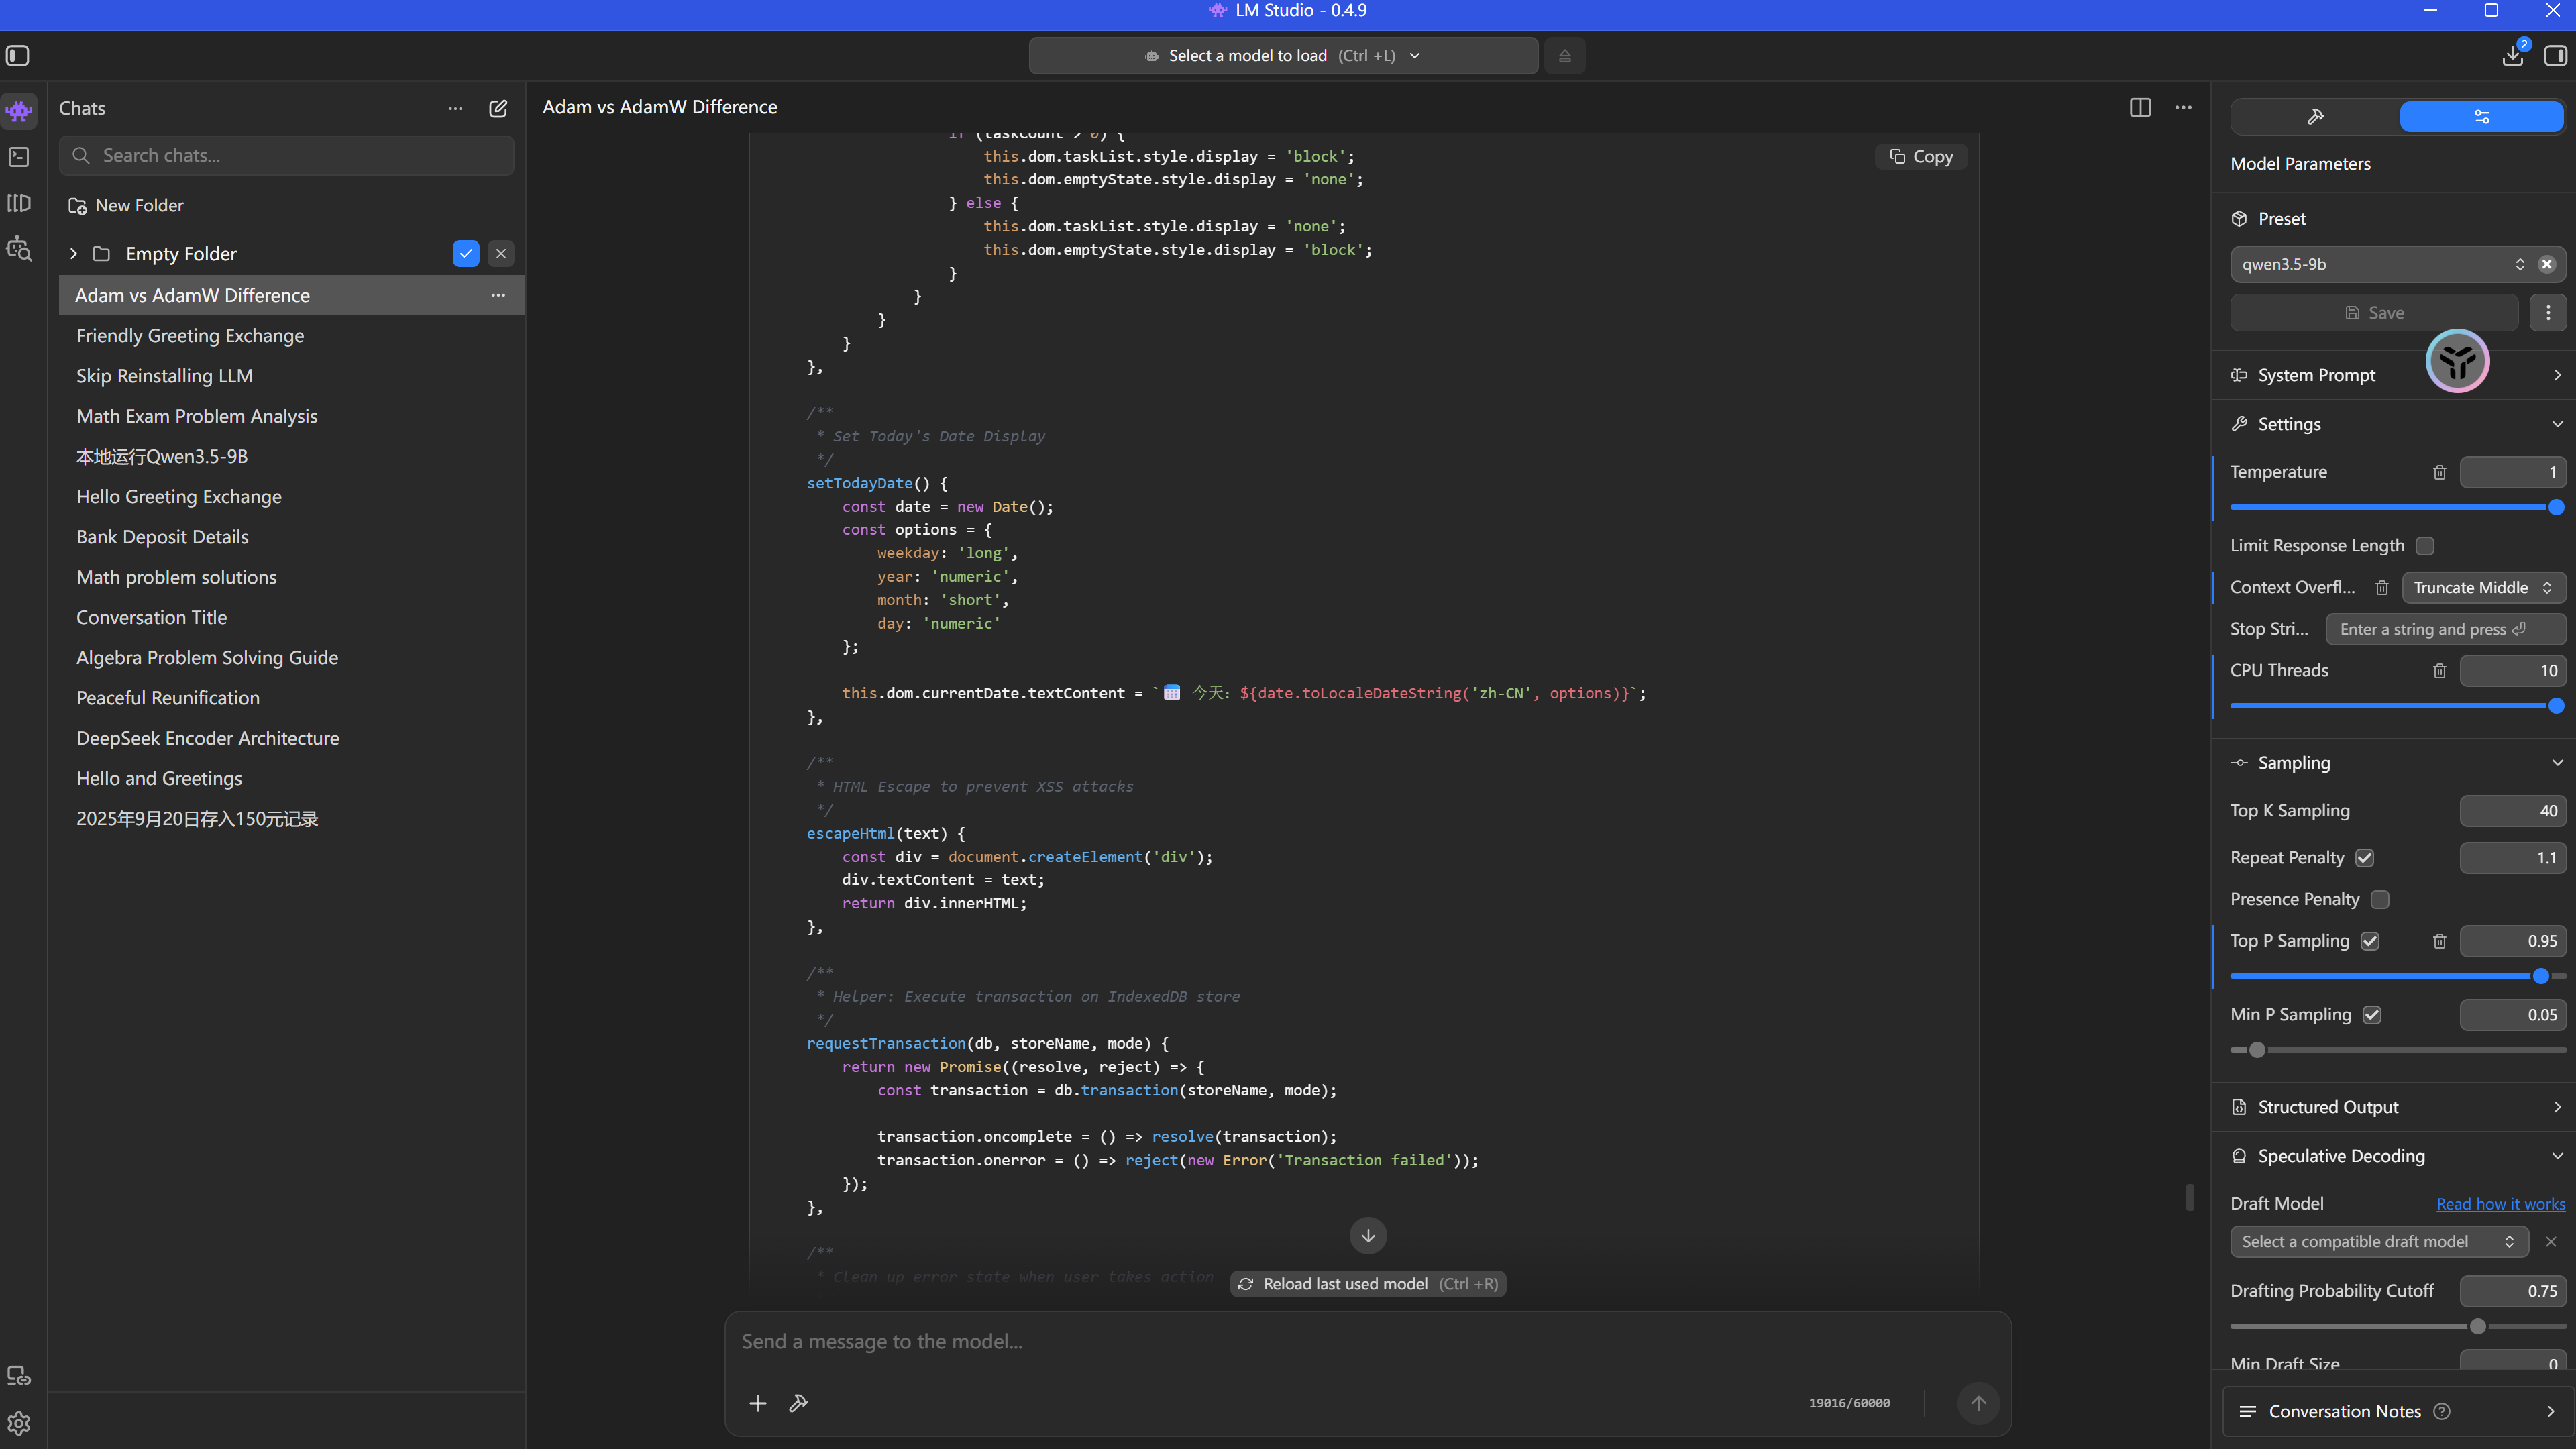Open the LM Link icon above settings gear
The height and width of the screenshot is (1449, 2576).
pos(19,1376)
